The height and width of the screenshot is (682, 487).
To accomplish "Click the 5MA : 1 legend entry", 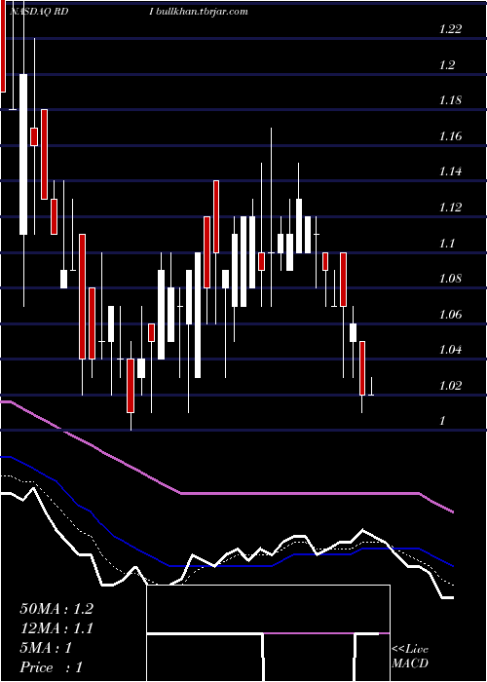I will tap(46, 648).
